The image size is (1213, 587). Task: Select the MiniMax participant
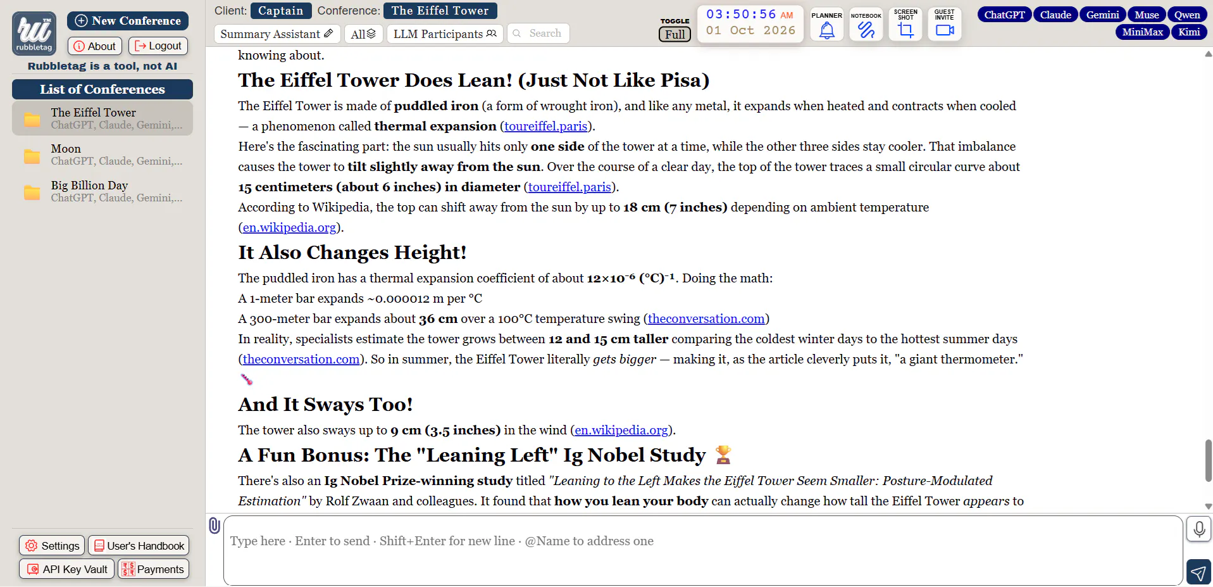tap(1143, 32)
